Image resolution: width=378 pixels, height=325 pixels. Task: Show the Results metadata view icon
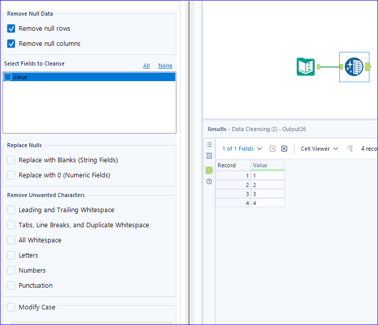[x=209, y=156]
